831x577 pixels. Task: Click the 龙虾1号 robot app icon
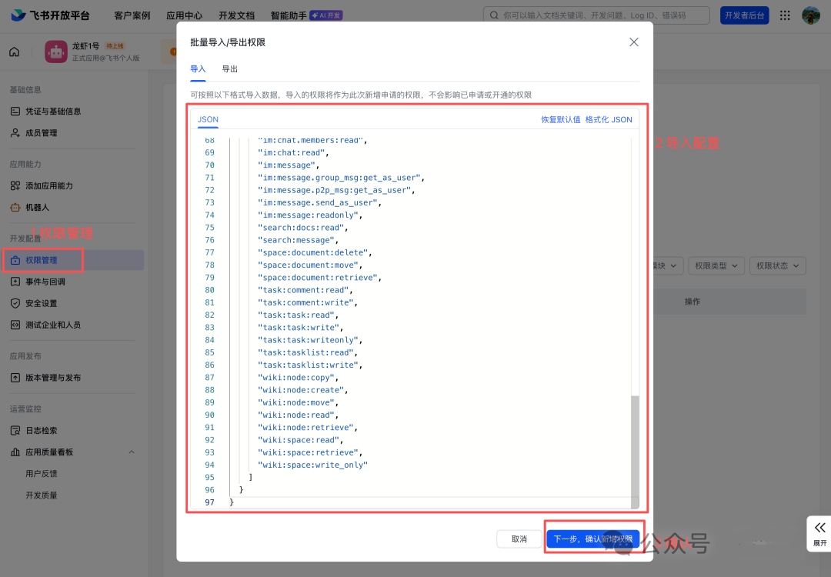[56, 52]
